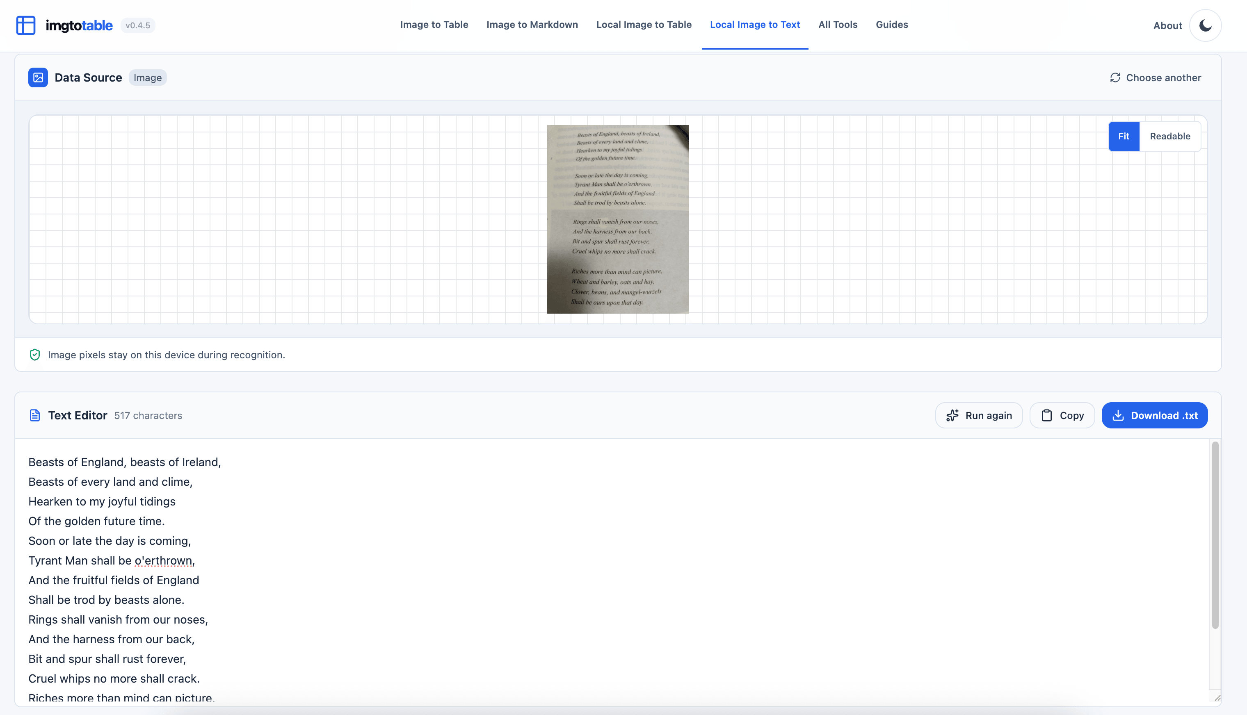Viewport: 1247px width, 715px height.
Task: Switch preview to Readable mode
Action: pyautogui.click(x=1170, y=137)
